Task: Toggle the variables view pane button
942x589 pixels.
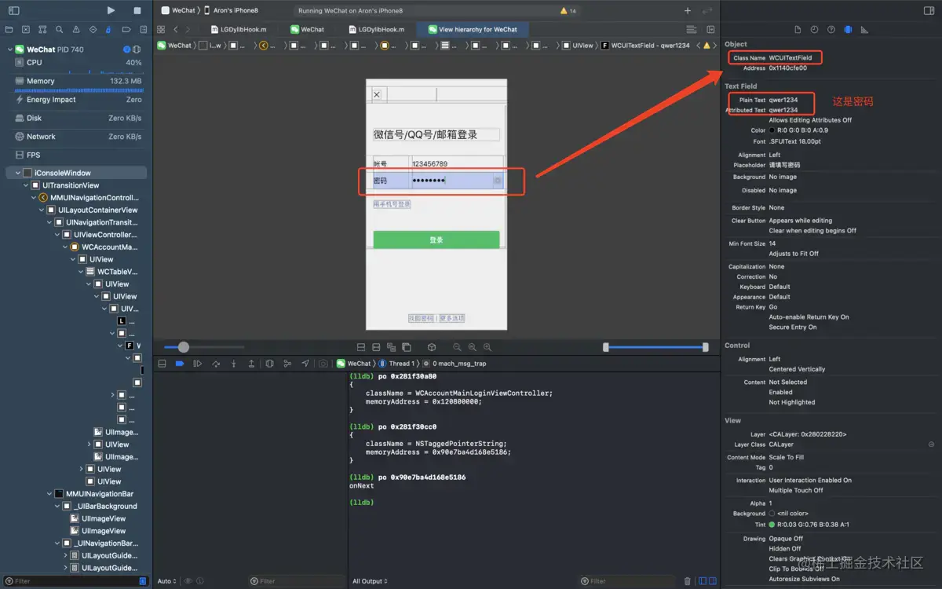Action: point(703,581)
